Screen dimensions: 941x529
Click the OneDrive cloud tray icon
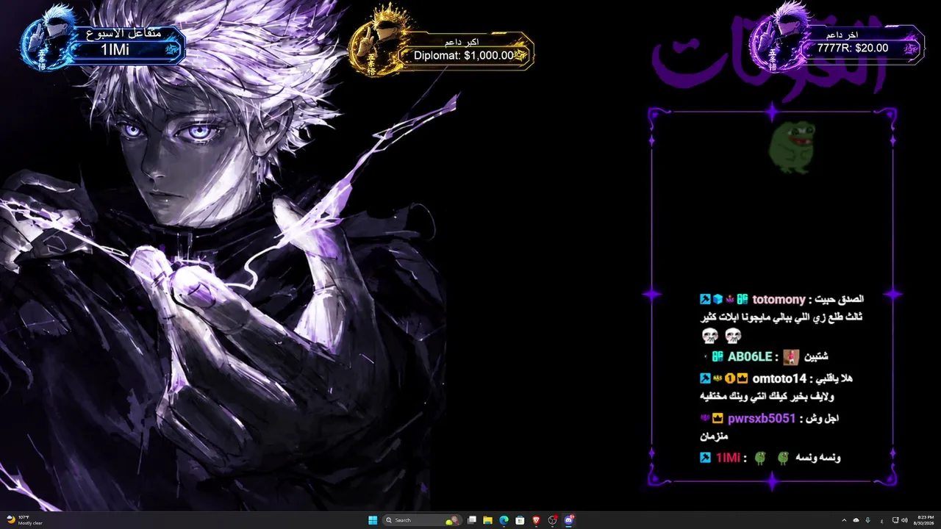tap(856, 520)
